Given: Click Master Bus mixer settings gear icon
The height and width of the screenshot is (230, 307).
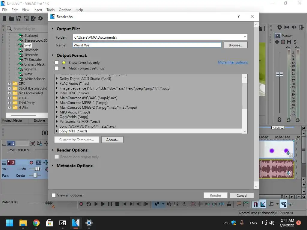Looking at the screenshot, I should coord(283,42).
